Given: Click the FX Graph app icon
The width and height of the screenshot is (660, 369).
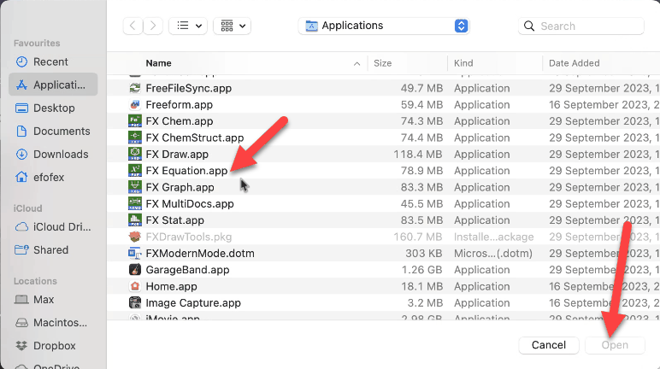Looking at the screenshot, I should pyautogui.click(x=135, y=186).
